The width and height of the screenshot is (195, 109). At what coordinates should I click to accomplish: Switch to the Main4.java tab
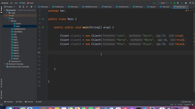(107, 7)
